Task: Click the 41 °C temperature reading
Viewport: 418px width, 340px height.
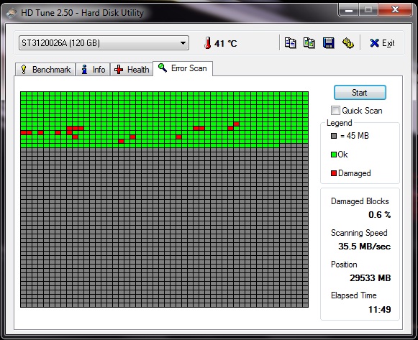Action: [x=225, y=43]
